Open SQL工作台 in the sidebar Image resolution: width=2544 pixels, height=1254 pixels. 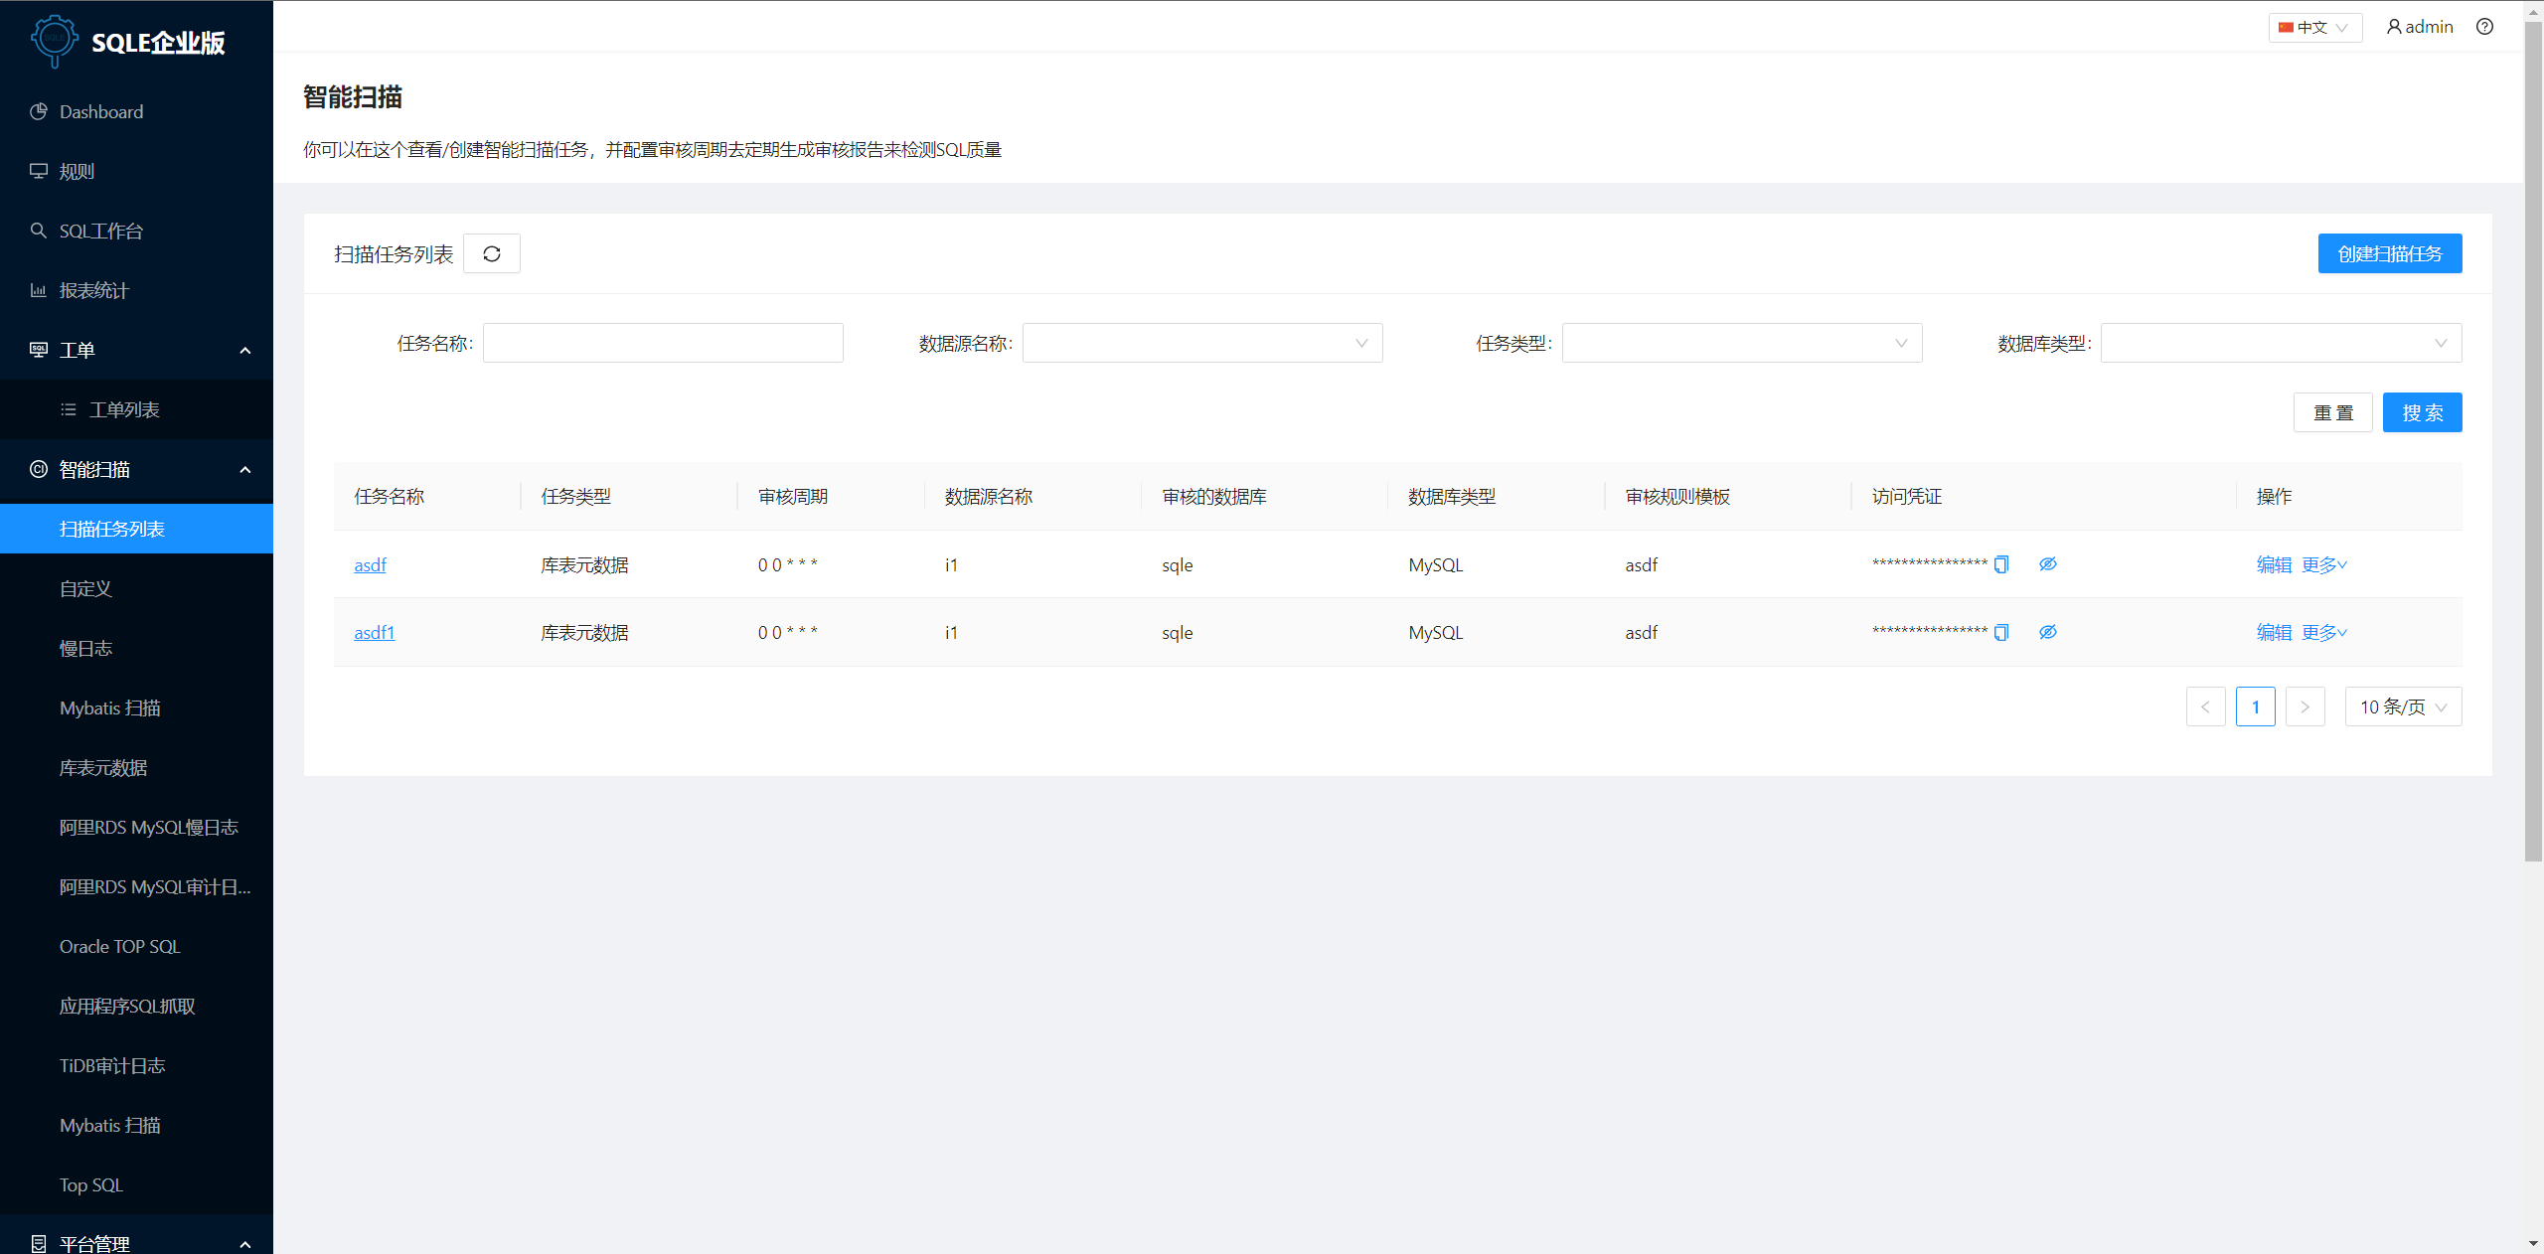137,231
